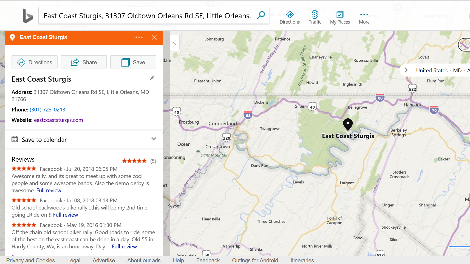This screenshot has height=264, width=470.
Task: Collapse the side panel with left arrow
Action: 174,42
